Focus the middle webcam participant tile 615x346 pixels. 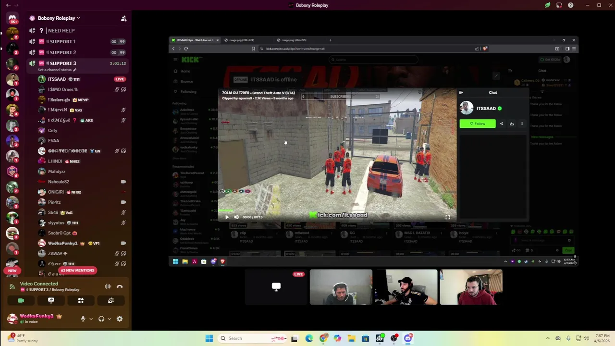click(x=406, y=287)
